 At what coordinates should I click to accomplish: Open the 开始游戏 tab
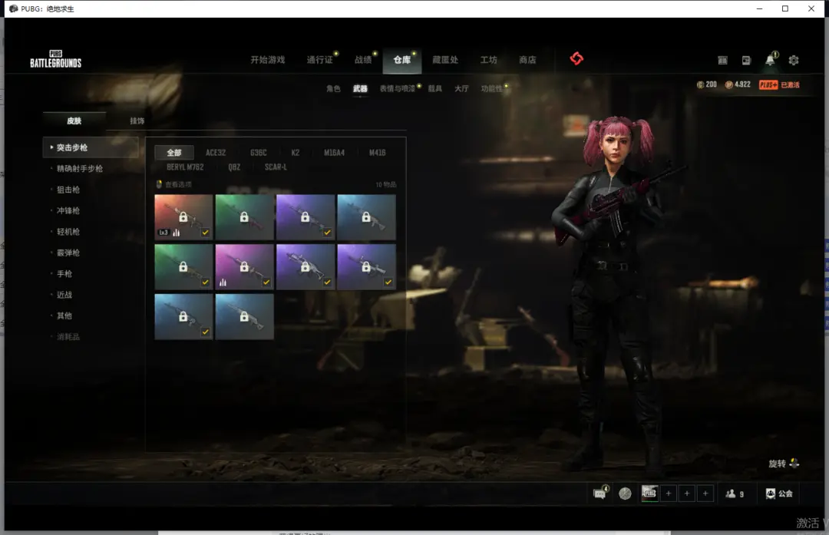[268, 60]
